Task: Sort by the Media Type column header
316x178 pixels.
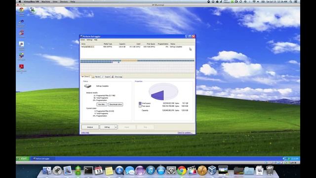Action: point(108,44)
